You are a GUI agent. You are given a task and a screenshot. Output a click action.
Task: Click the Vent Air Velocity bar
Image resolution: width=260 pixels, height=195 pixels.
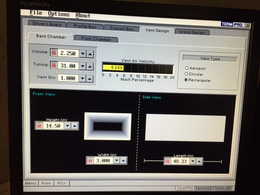point(138,69)
